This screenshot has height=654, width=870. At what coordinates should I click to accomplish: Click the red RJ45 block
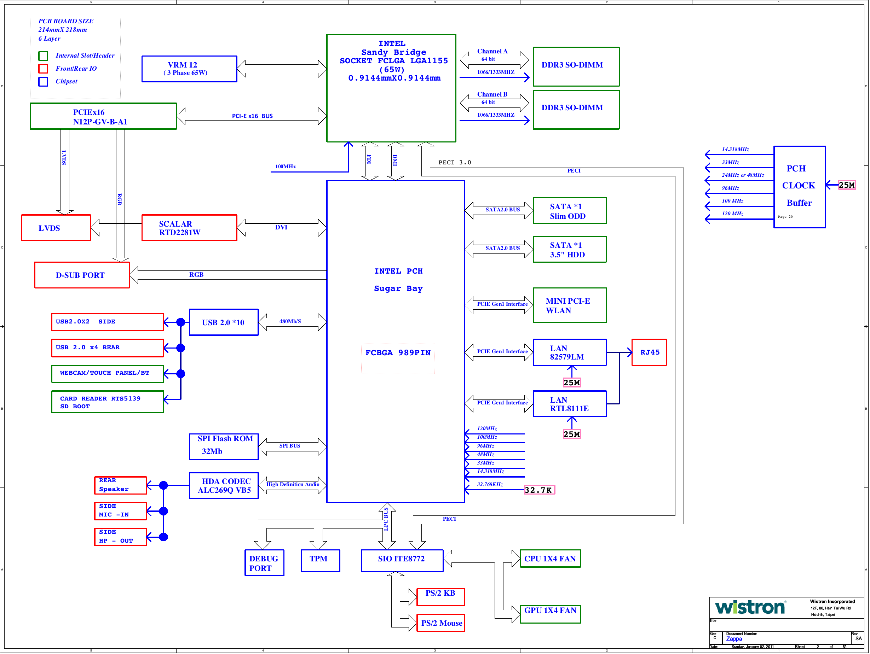click(649, 352)
